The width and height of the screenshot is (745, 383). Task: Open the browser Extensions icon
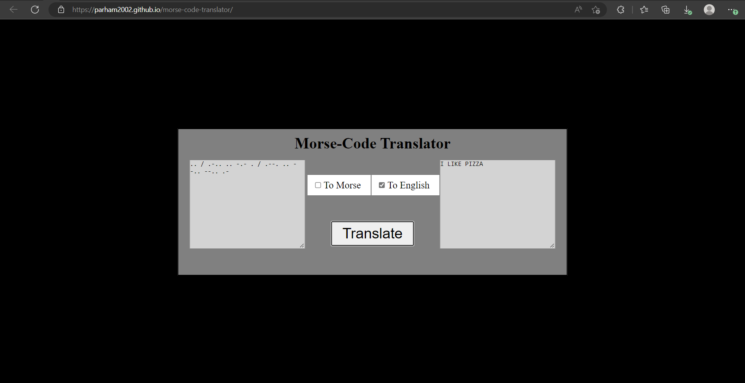(x=620, y=10)
